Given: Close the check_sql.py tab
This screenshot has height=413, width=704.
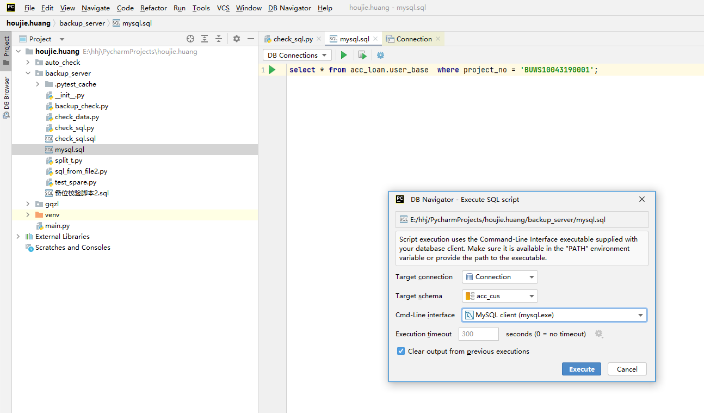Looking at the screenshot, I should pyautogui.click(x=319, y=39).
